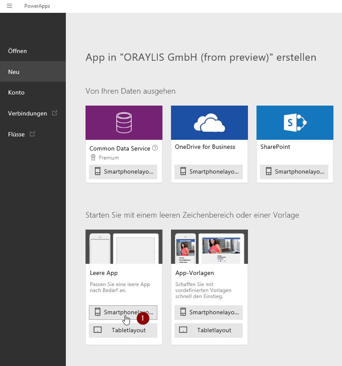Click the Common Data Service database icon

coord(124,123)
